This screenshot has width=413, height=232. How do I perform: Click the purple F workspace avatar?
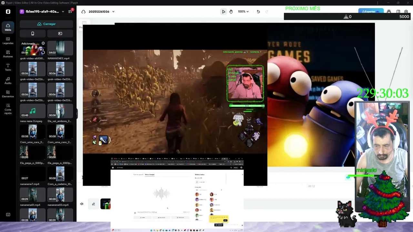click(22, 12)
